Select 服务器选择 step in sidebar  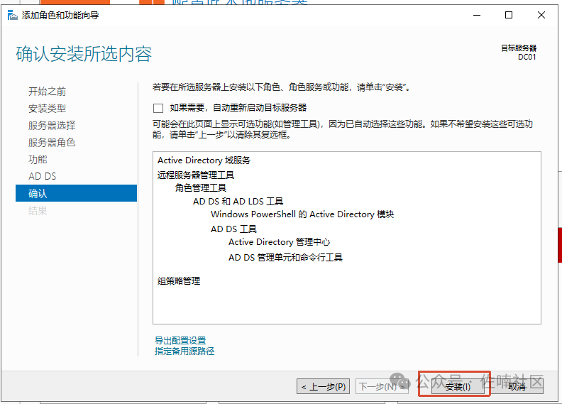(52, 126)
